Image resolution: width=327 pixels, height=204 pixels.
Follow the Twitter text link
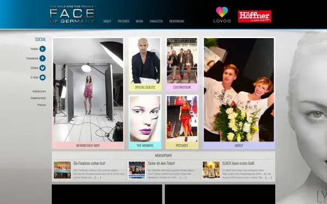pyautogui.click(x=34, y=49)
